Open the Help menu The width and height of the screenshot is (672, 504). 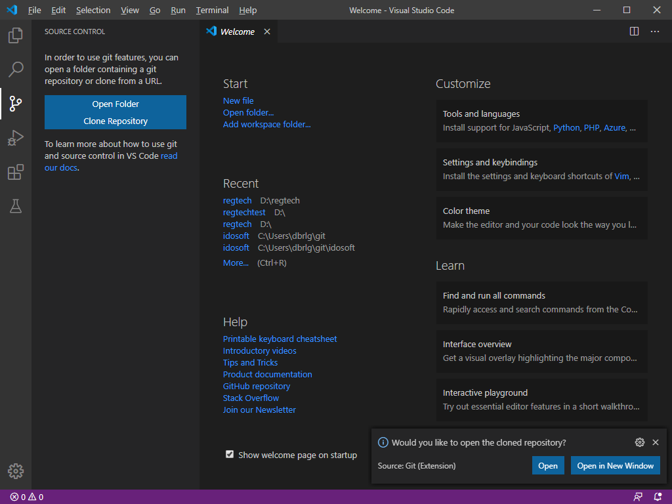pyautogui.click(x=247, y=10)
